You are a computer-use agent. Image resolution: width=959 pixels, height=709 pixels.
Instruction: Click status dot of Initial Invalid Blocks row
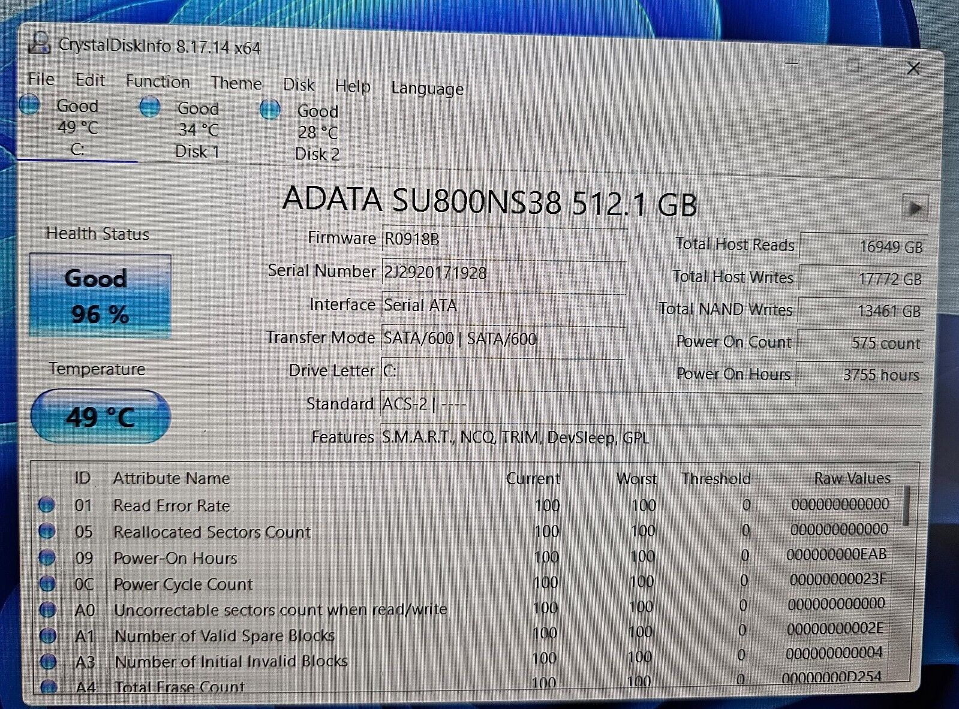(x=48, y=662)
